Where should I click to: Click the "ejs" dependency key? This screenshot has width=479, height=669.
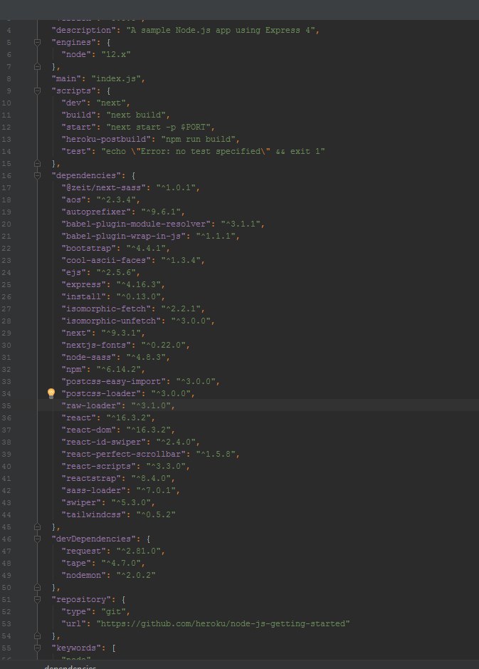74,272
